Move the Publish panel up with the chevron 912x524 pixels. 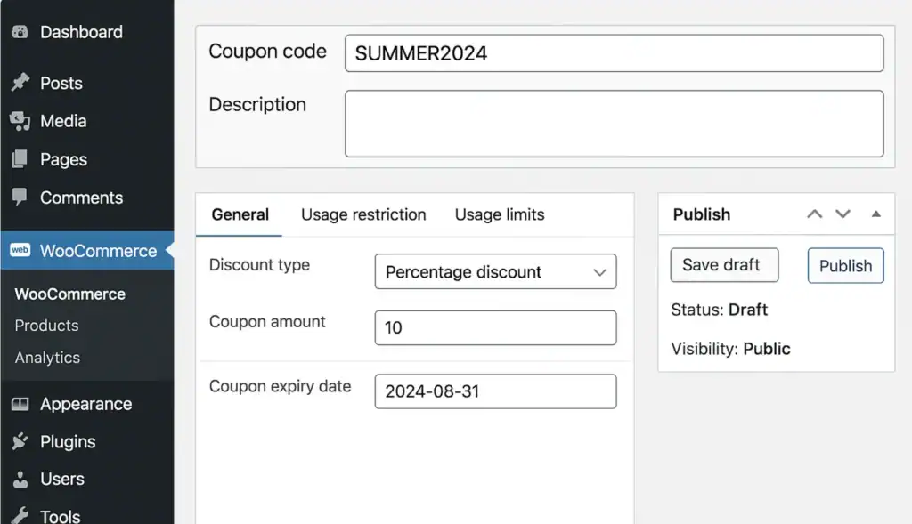(x=813, y=214)
